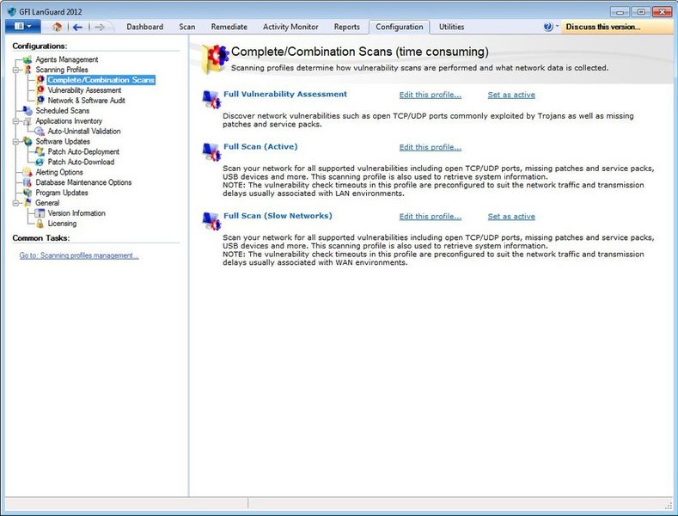Select Program Updates in tree
Image resolution: width=678 pixels, height=516 pixels.
[x=61, y=193]
